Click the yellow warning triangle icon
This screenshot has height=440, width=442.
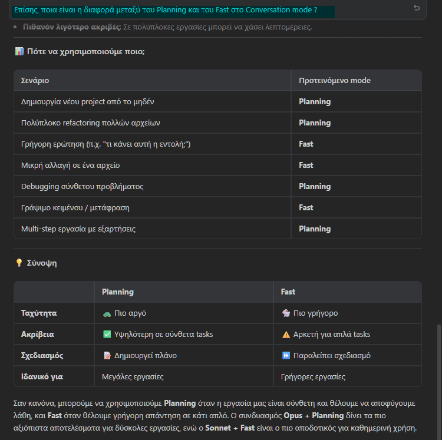pyautogui.click(x=286, y=335)
